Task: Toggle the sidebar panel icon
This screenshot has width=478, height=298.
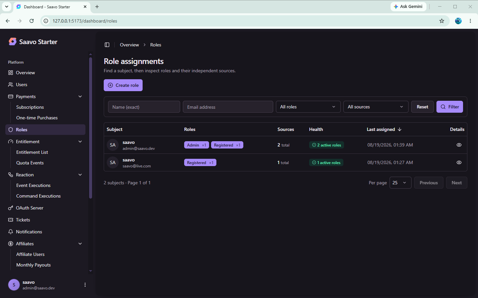Action: pyautogui.click(x=107, y=45)
